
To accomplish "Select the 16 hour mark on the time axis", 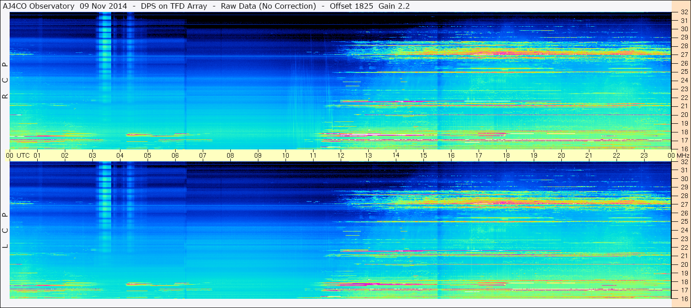I will click(451, 155).
